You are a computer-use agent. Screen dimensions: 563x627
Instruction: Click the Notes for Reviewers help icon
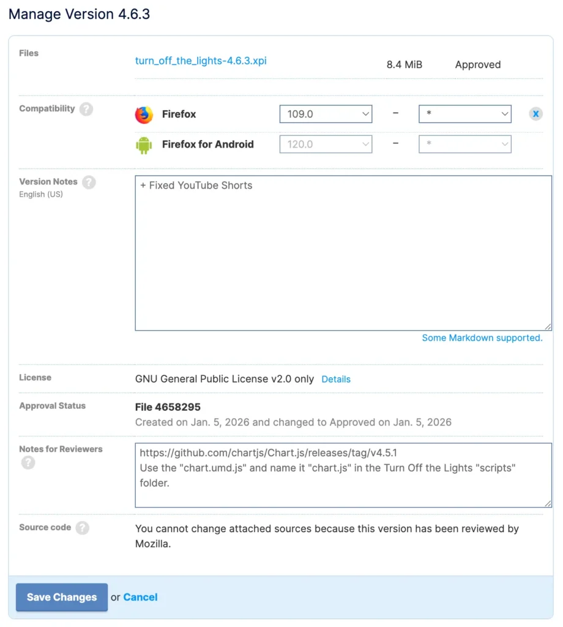tap(28, 462)
